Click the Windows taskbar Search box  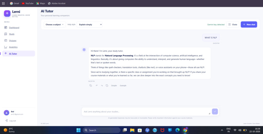pyautogui.click(x=101, y=130)
